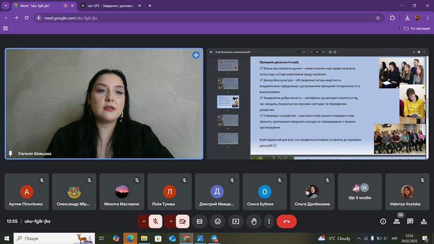The height and width of the screenshot is (244, 434).
Task: Raise hand using the hand icon
Action: click(254, 221)
